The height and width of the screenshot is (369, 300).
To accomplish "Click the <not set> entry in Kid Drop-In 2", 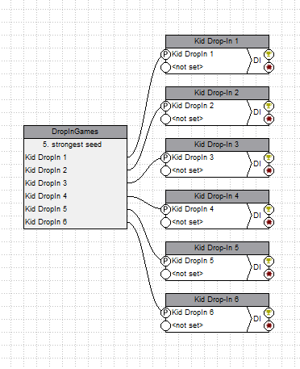I will pyautogui.click(x=187, y=119).
